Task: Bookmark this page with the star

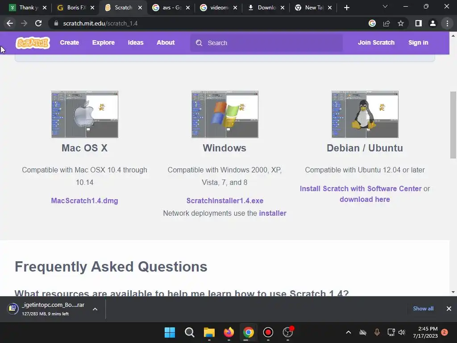Action: click(x=401, y=23)
